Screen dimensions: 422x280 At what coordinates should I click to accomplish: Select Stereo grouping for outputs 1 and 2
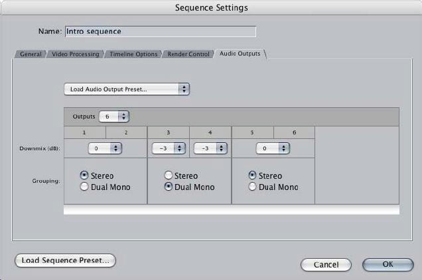pyautogui.click(x=84, y=175)
